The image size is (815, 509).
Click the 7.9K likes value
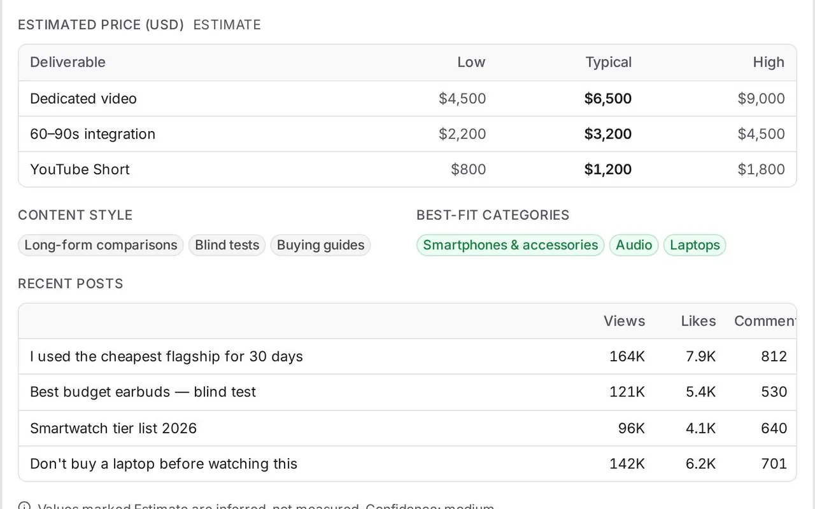[700, 356]
